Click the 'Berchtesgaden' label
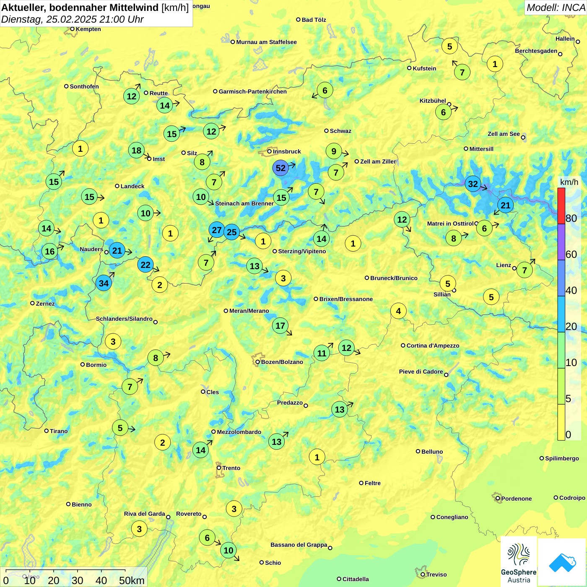This screenshot has height=587, width=587. 536,51
